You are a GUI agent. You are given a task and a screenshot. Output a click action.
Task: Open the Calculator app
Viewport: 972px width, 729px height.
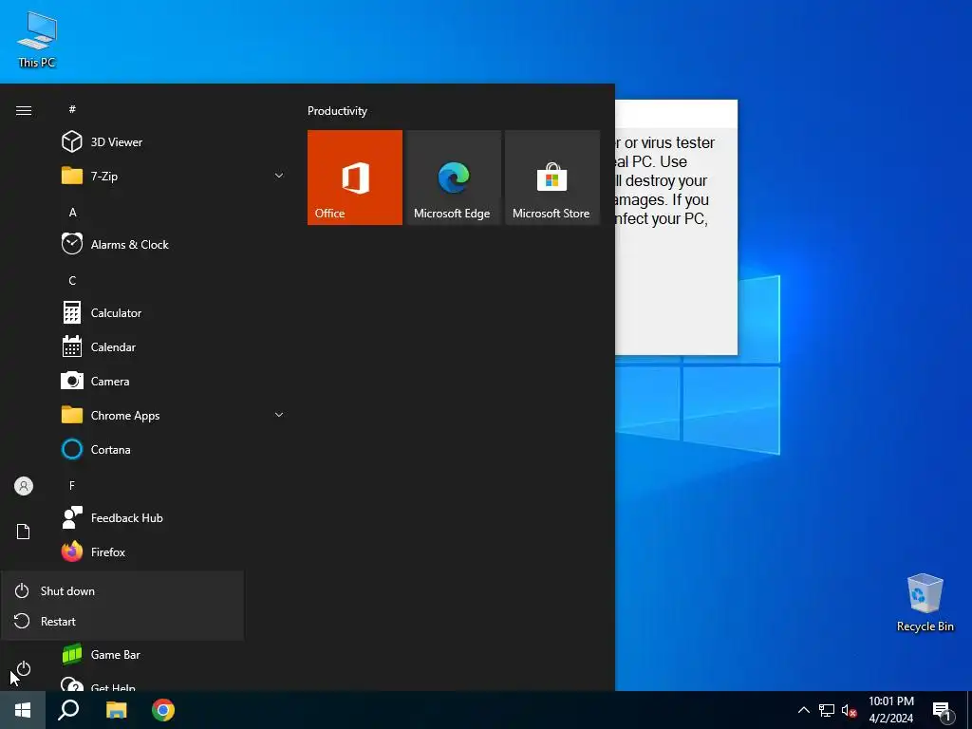point(173,313)
